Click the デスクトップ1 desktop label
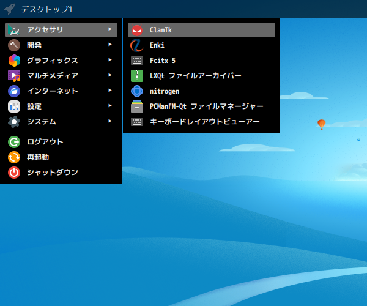This screenshot has width=367, height=306. pyautogui.click(x=46, y=9)
